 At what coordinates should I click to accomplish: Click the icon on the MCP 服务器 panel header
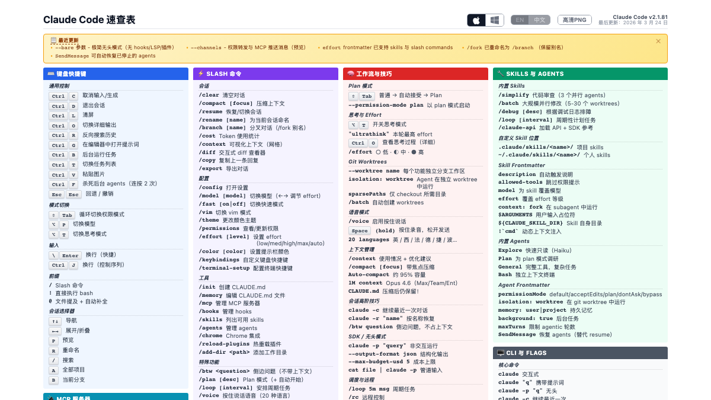pos(52,398)
